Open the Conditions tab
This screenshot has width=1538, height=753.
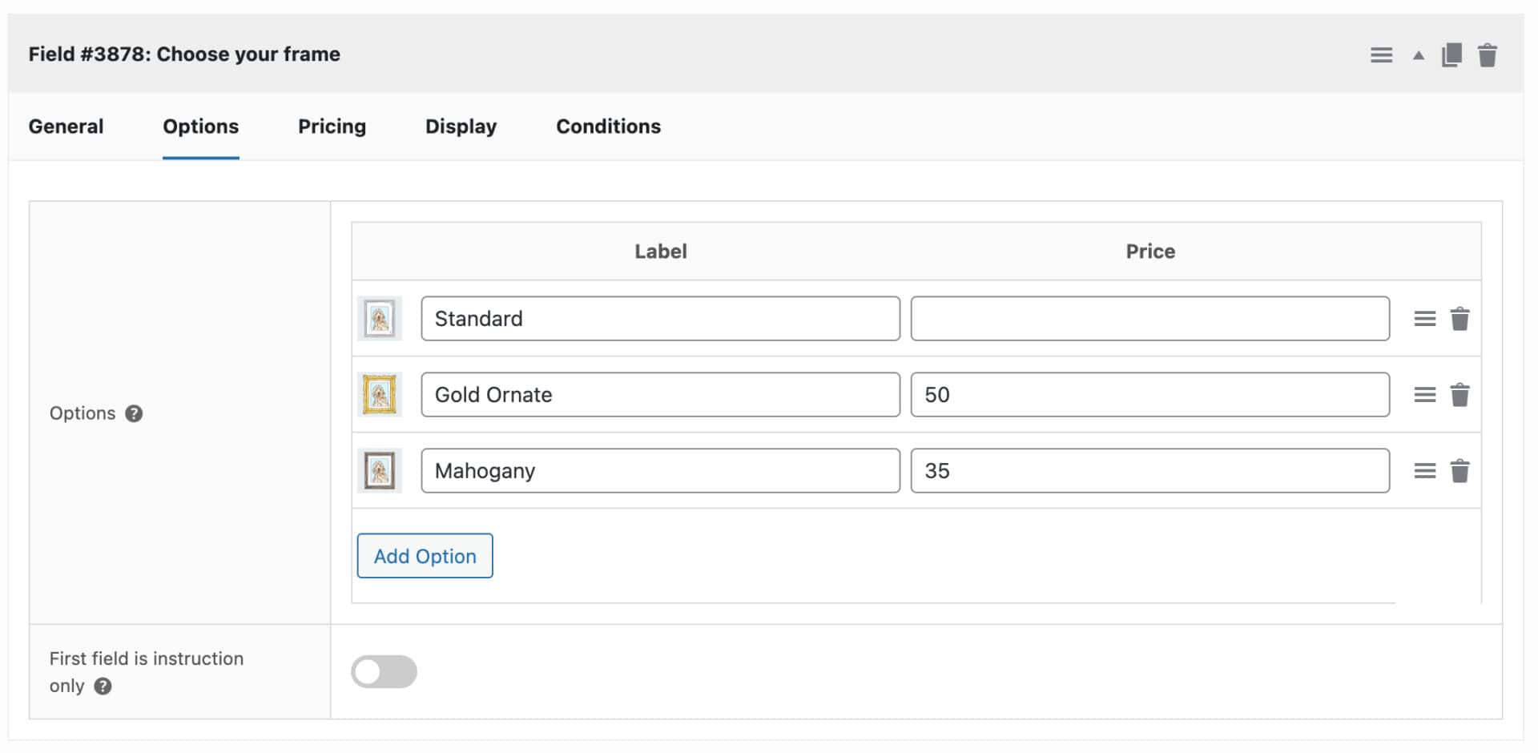point(608,127)
